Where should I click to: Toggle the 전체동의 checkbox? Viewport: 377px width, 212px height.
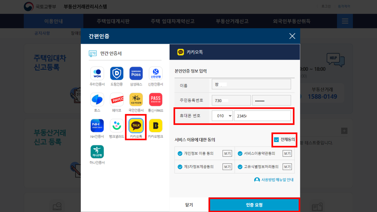tap(276, 139)
